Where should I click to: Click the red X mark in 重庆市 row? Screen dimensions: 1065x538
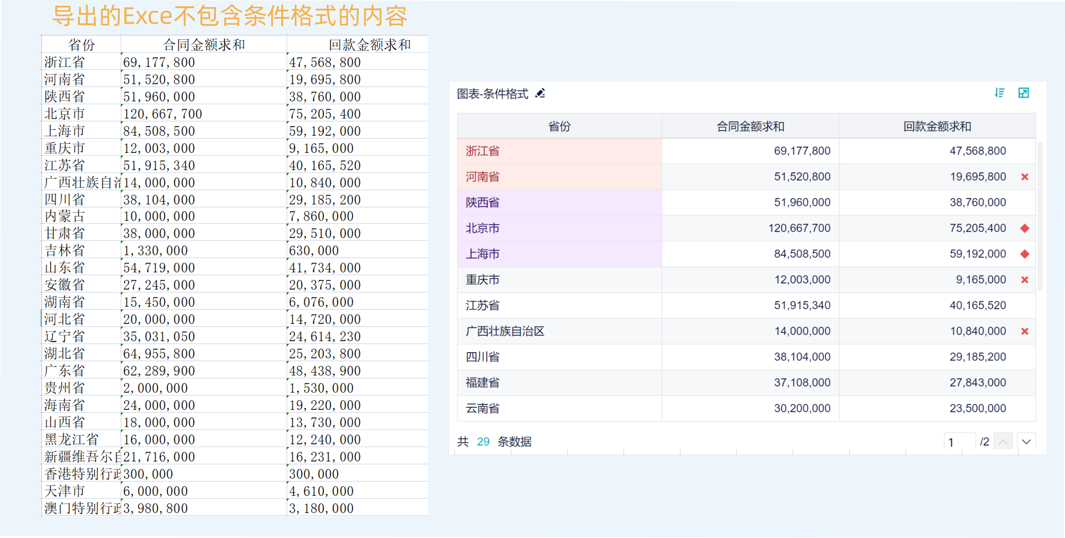tap(1024, 280)
